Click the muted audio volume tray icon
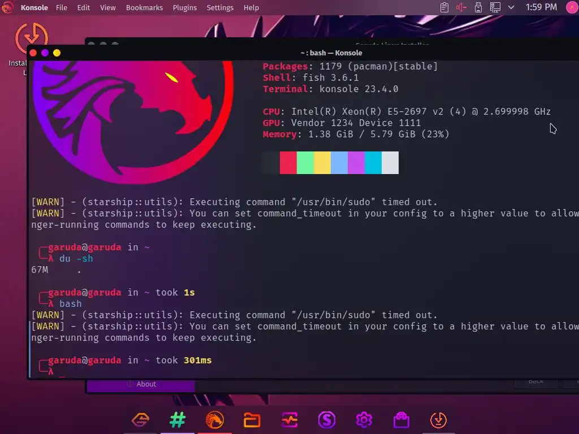The height and width of the screenshot is (434, 579). point(461,7)
